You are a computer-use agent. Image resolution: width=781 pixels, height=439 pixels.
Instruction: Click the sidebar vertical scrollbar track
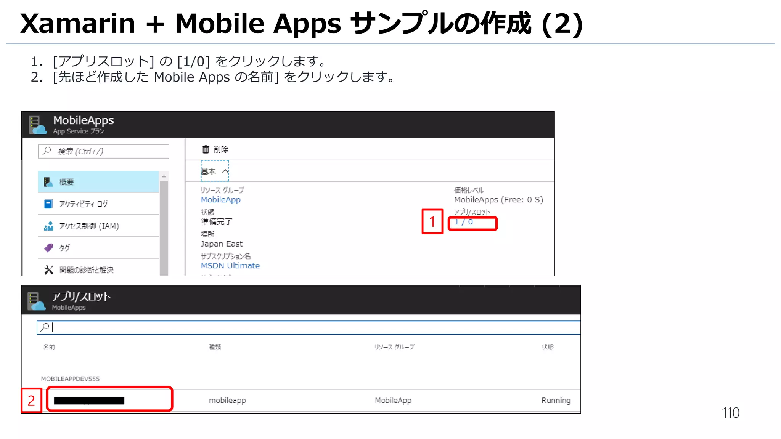tap(164, 228)
